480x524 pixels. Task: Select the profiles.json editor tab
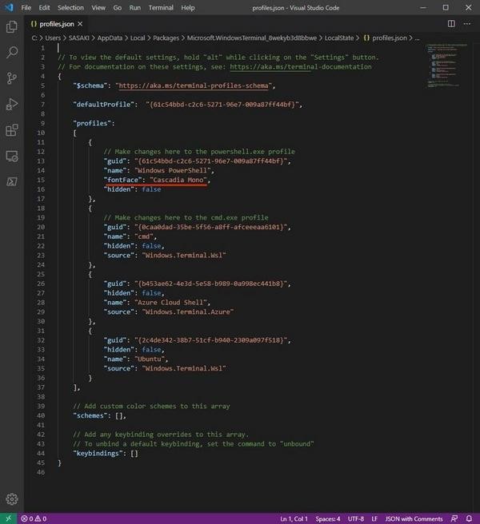[x=57, y=24]
